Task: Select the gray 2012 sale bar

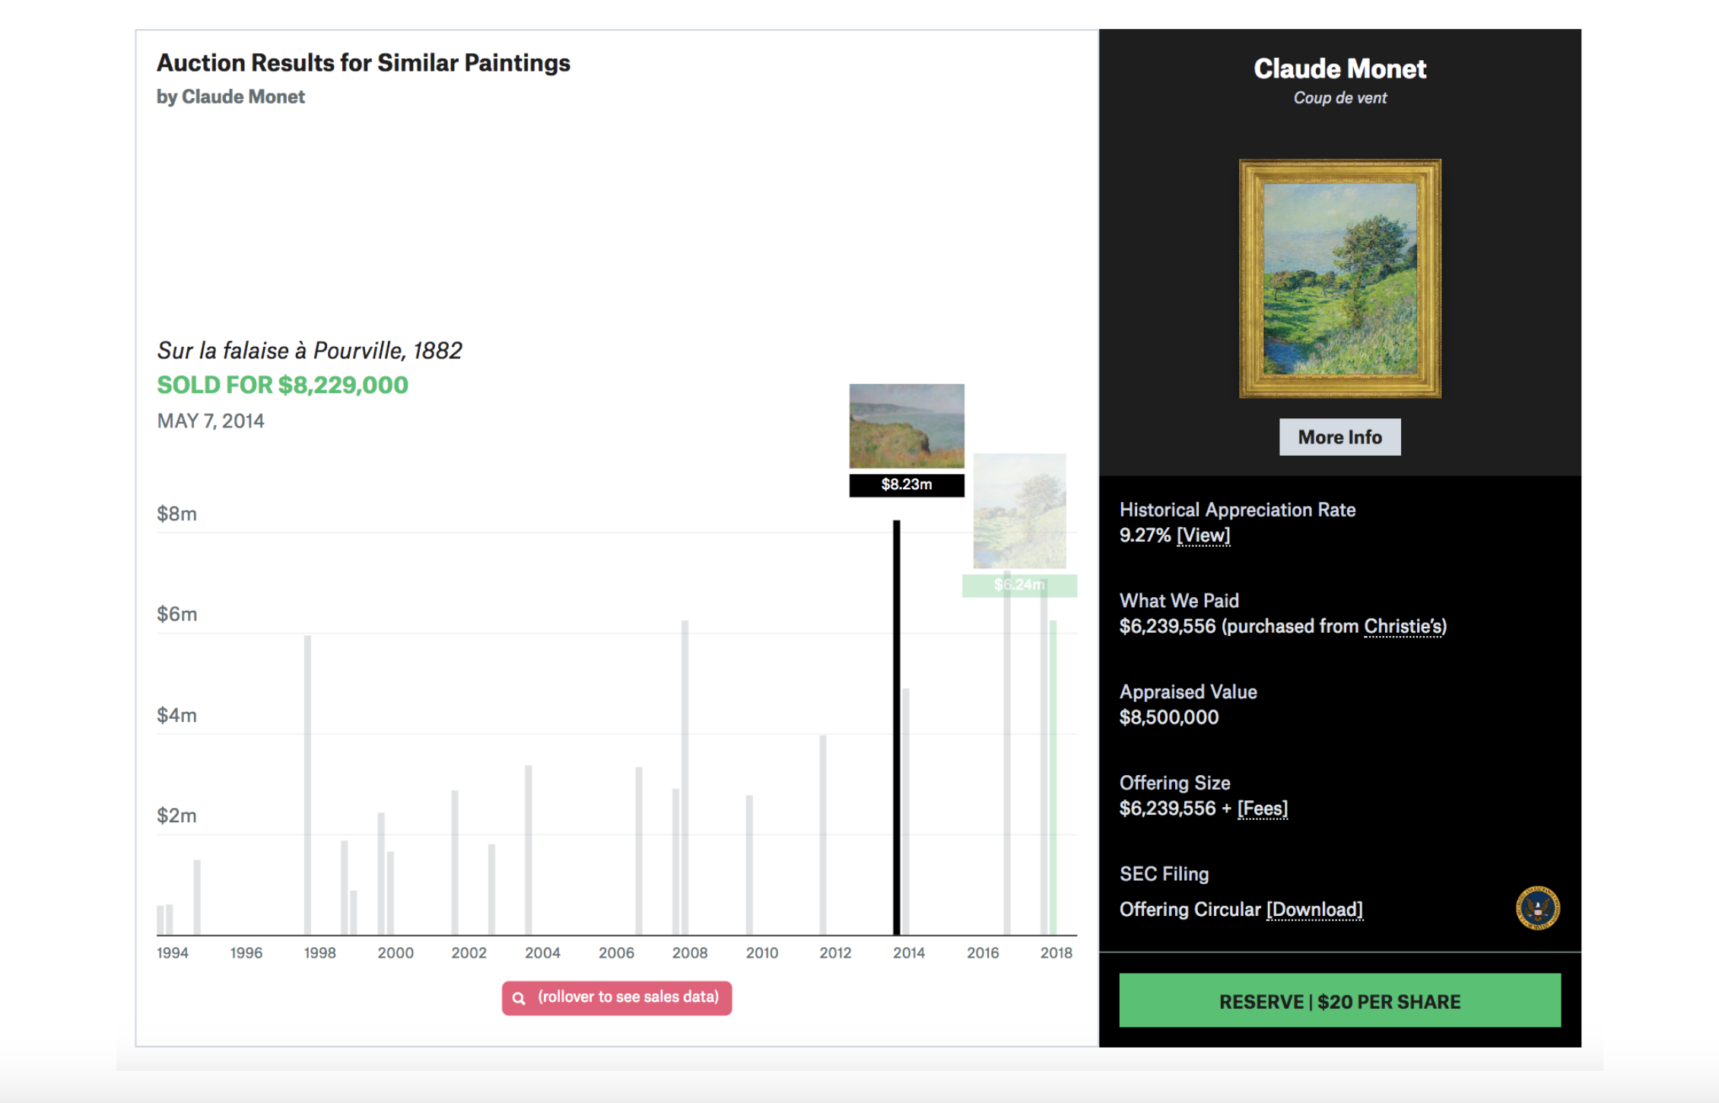Action: (x=823, y=835)
